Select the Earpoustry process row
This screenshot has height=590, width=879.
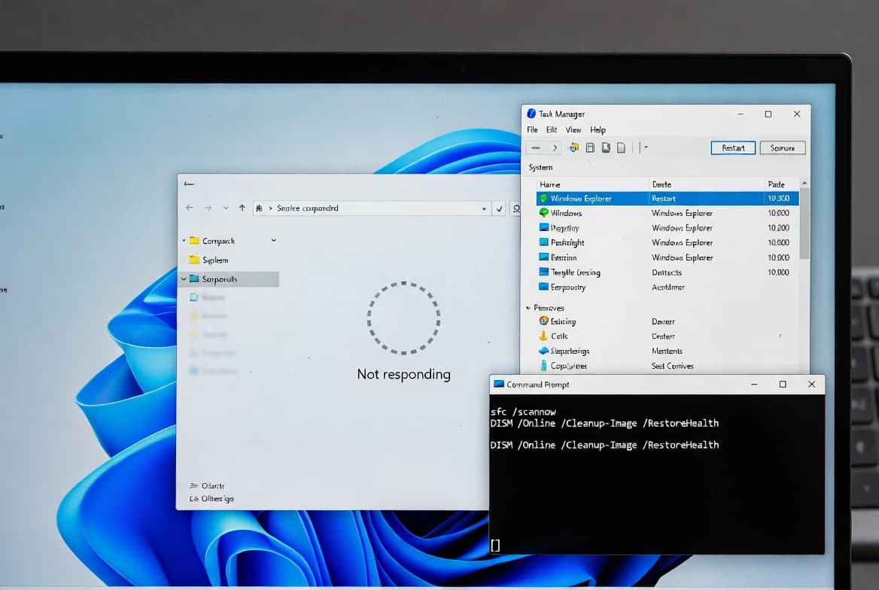coord(667,287)
